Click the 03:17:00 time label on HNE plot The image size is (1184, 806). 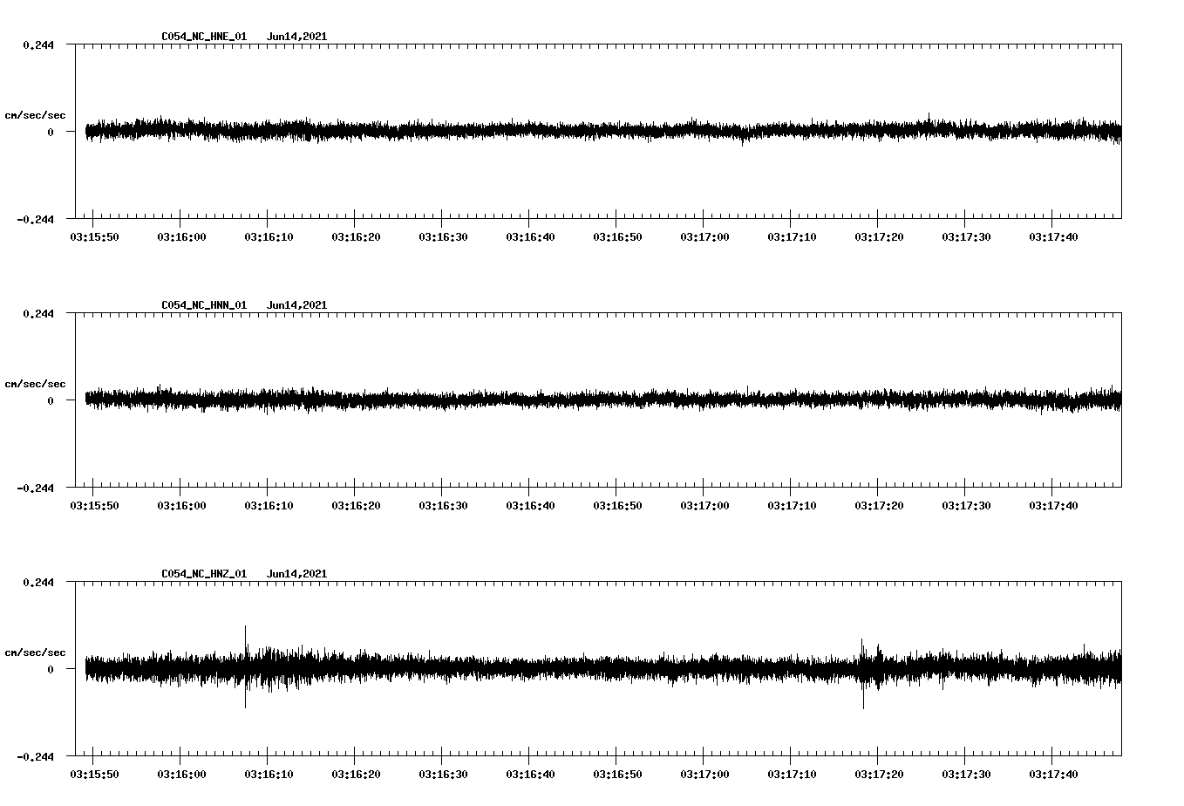pos(704,237)
